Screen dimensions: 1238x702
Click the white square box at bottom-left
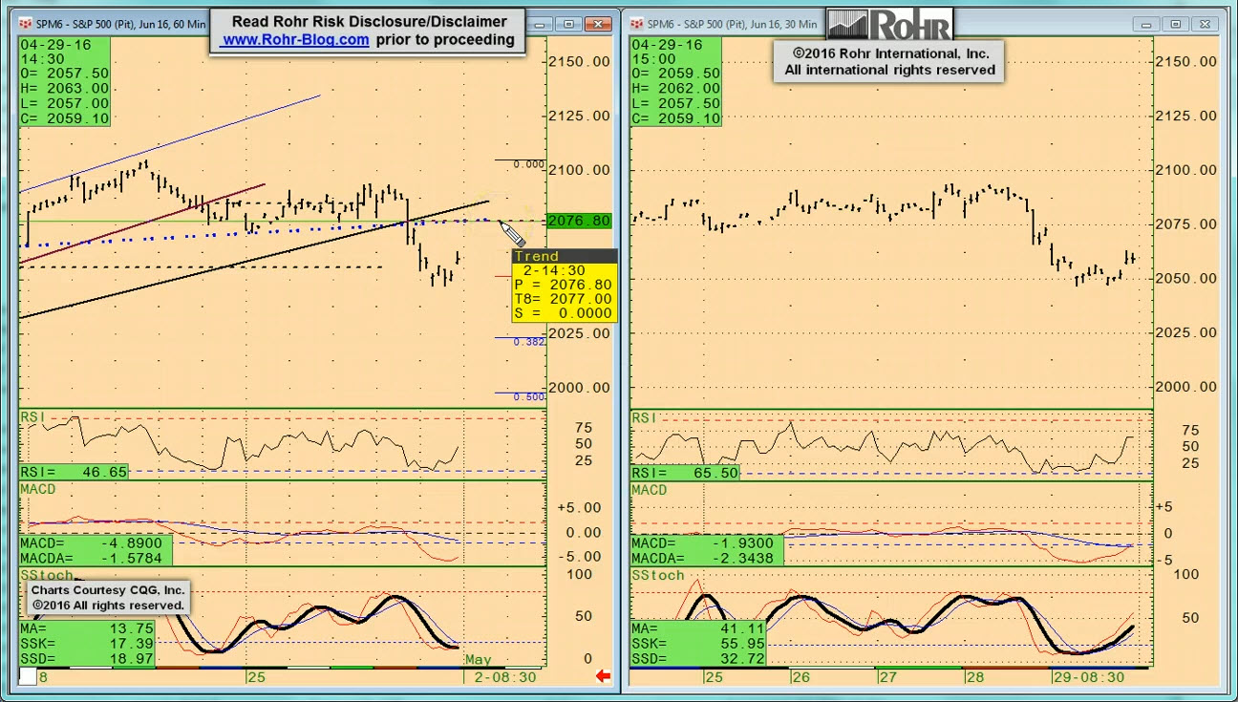pos(28,676)
